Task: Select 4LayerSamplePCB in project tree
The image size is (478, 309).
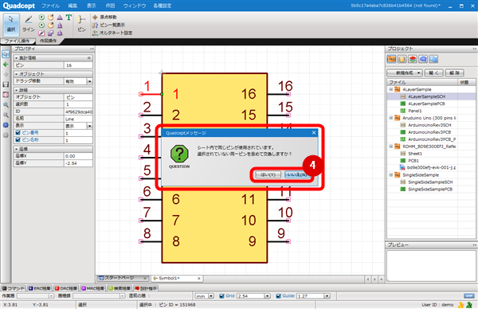Action: pos(426,104)
